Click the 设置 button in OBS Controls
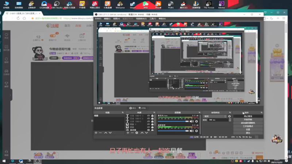The image size is (292, 164). (248, 130)
